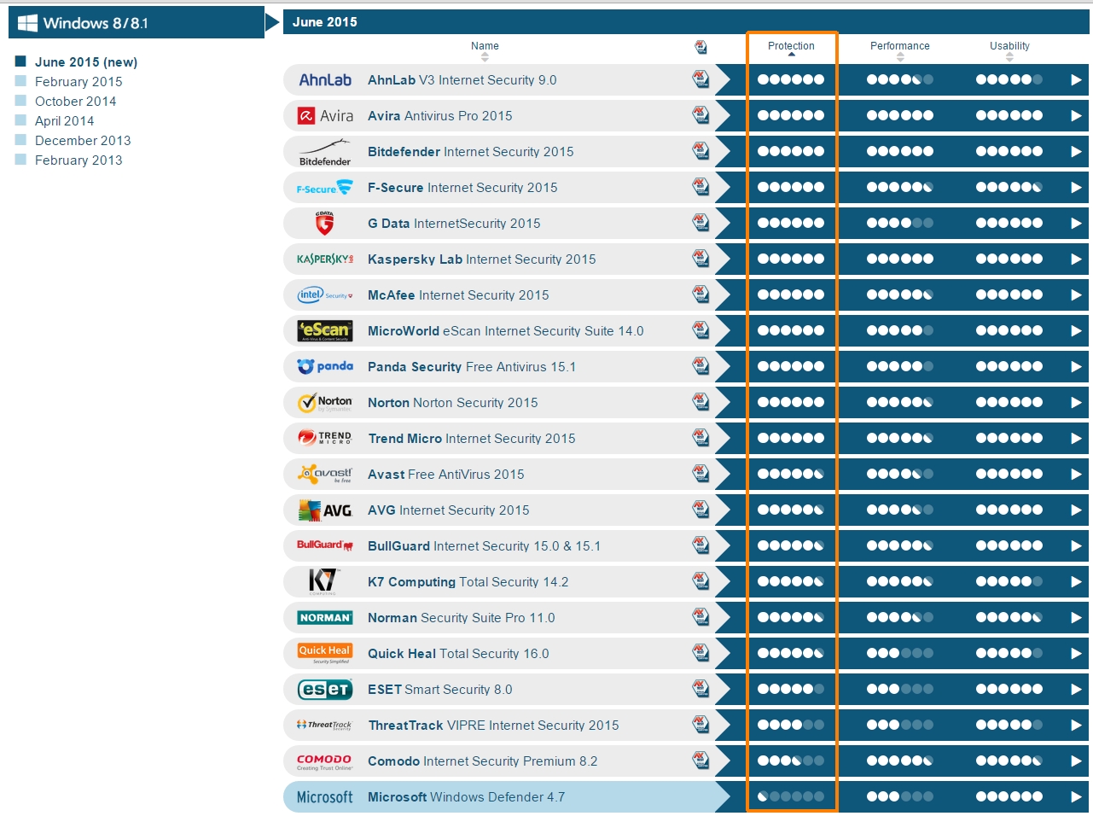Open the F-Secure Internet Security 2015 link
Image resolution: width=1093 pixels, height=816 pixels.
click(x=462, y=187)
